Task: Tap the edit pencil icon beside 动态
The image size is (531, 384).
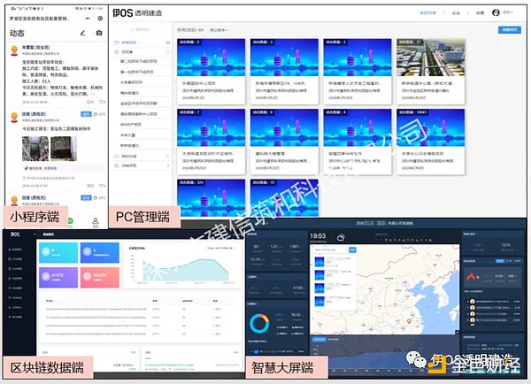Action: tap(82, 34)
